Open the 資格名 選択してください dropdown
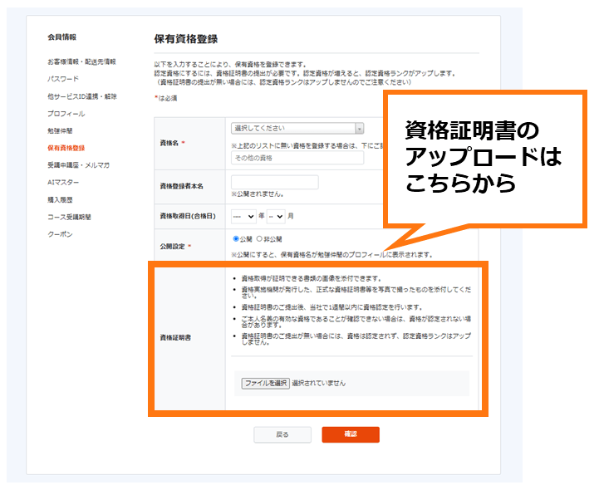This screenshot has width=599, height=490. coord(297,129)
